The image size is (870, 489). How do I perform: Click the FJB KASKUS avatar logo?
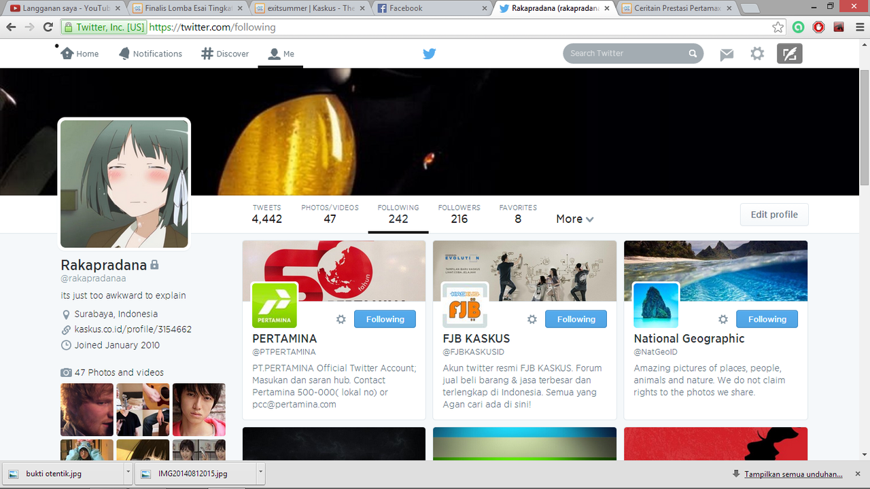466,305
